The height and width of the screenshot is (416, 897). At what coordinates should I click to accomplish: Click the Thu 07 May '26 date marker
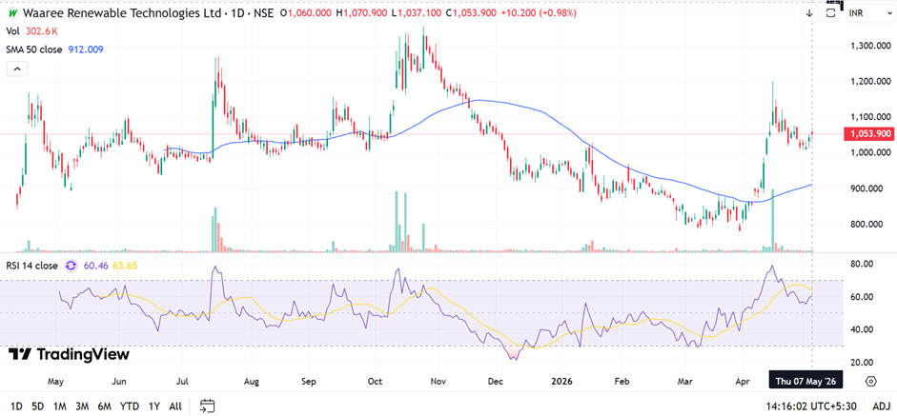(805, 381)
